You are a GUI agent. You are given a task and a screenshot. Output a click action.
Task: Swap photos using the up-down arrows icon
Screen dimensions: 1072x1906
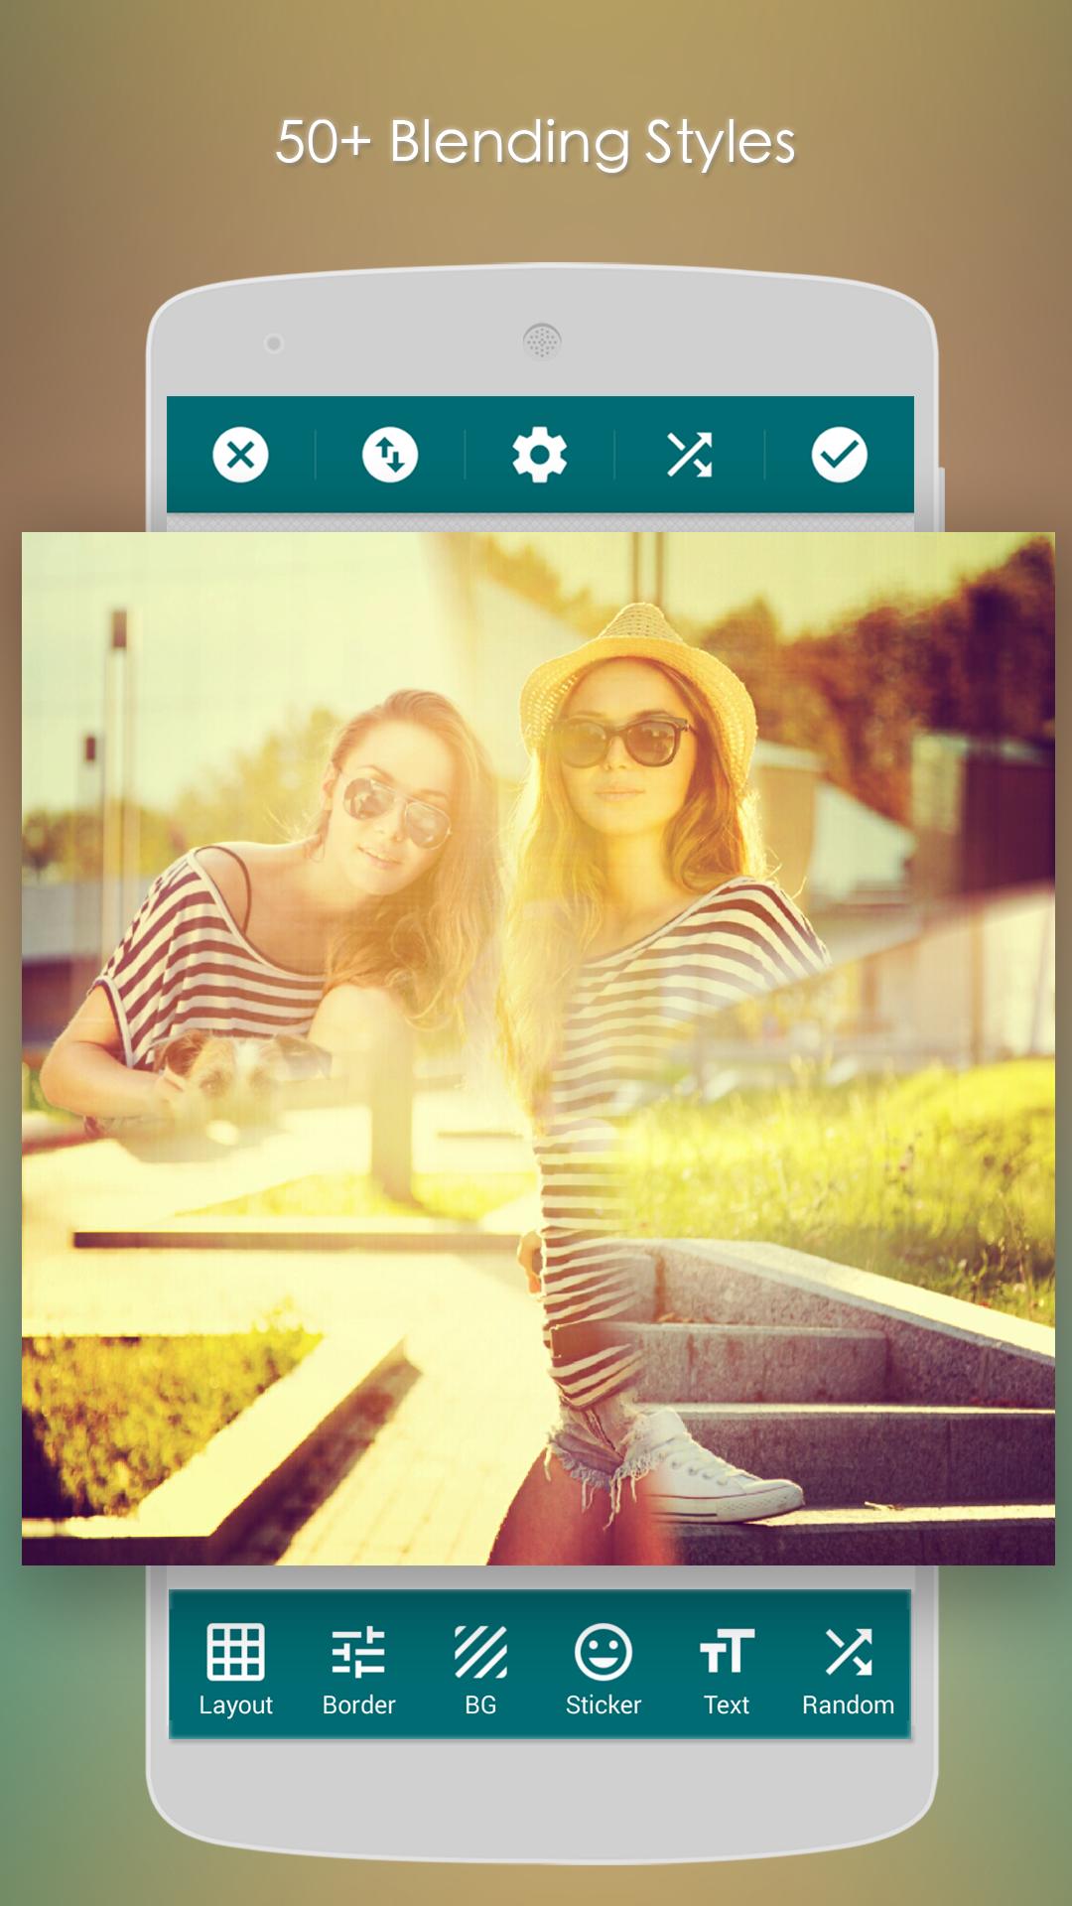390,456
